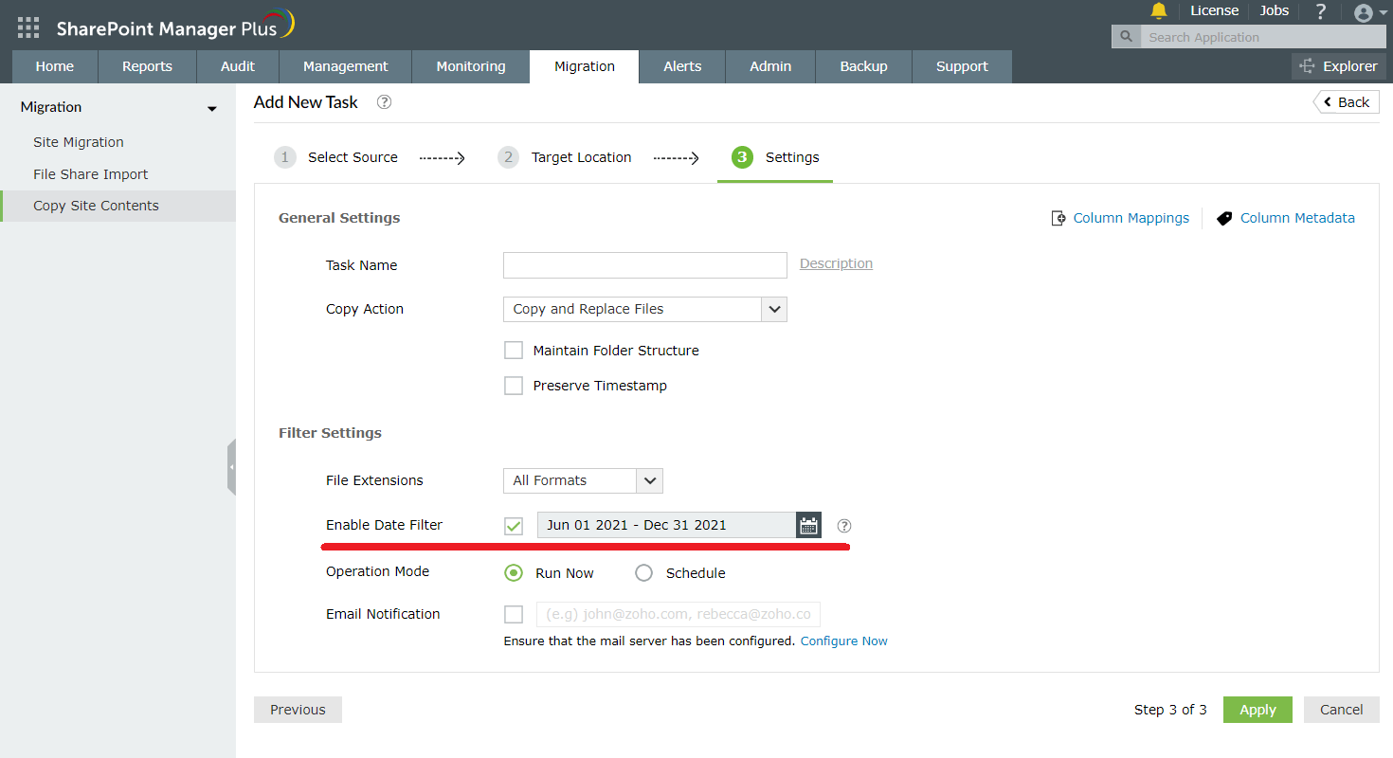Open the Copy Action dropdown
1393x758 pixels.
click(x=645, y=309)
